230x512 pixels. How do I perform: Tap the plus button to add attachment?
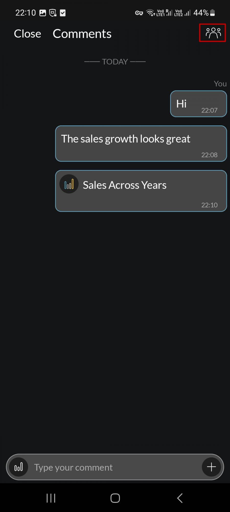pyautogui.click(x=211, y=467)
